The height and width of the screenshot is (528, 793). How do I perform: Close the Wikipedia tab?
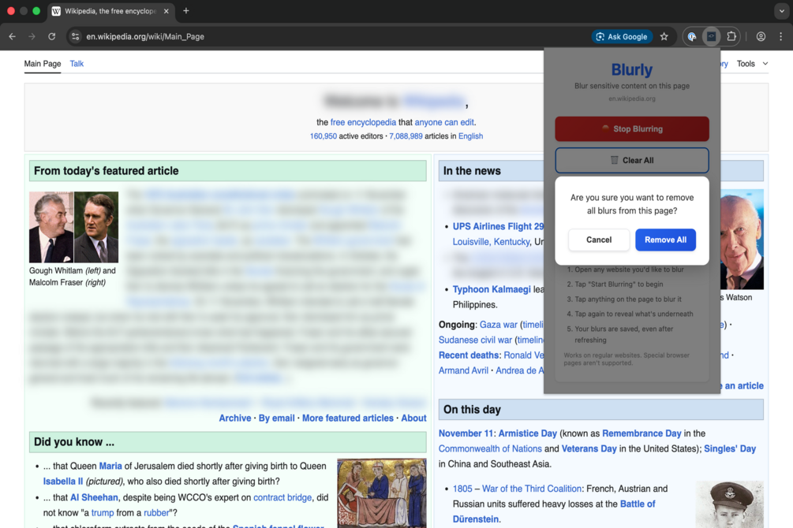(166, 11)
